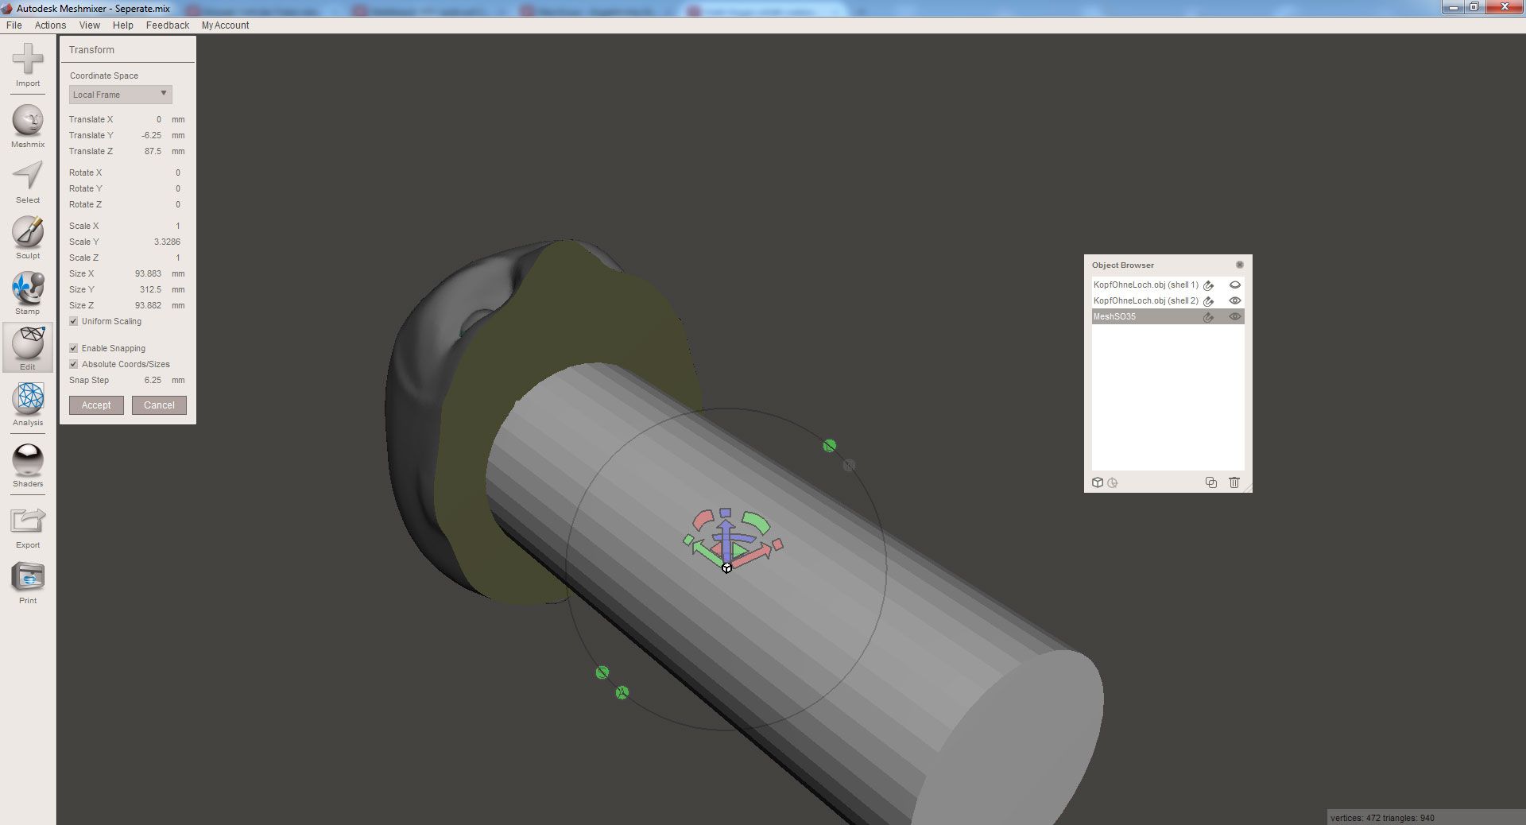
Task: Open the Stamp tool
Action: [x=28, y=293]
